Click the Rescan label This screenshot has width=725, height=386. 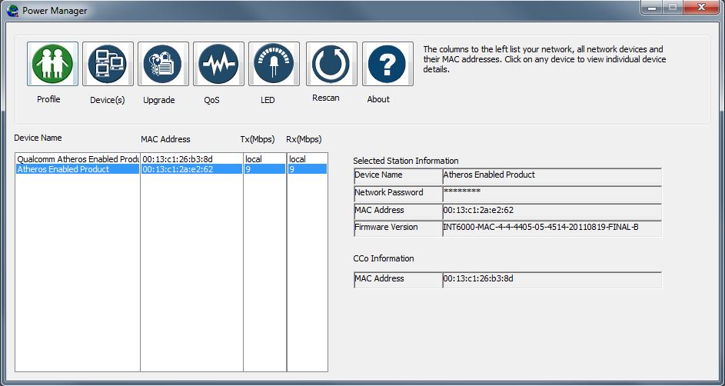click(x=325, y=98)
